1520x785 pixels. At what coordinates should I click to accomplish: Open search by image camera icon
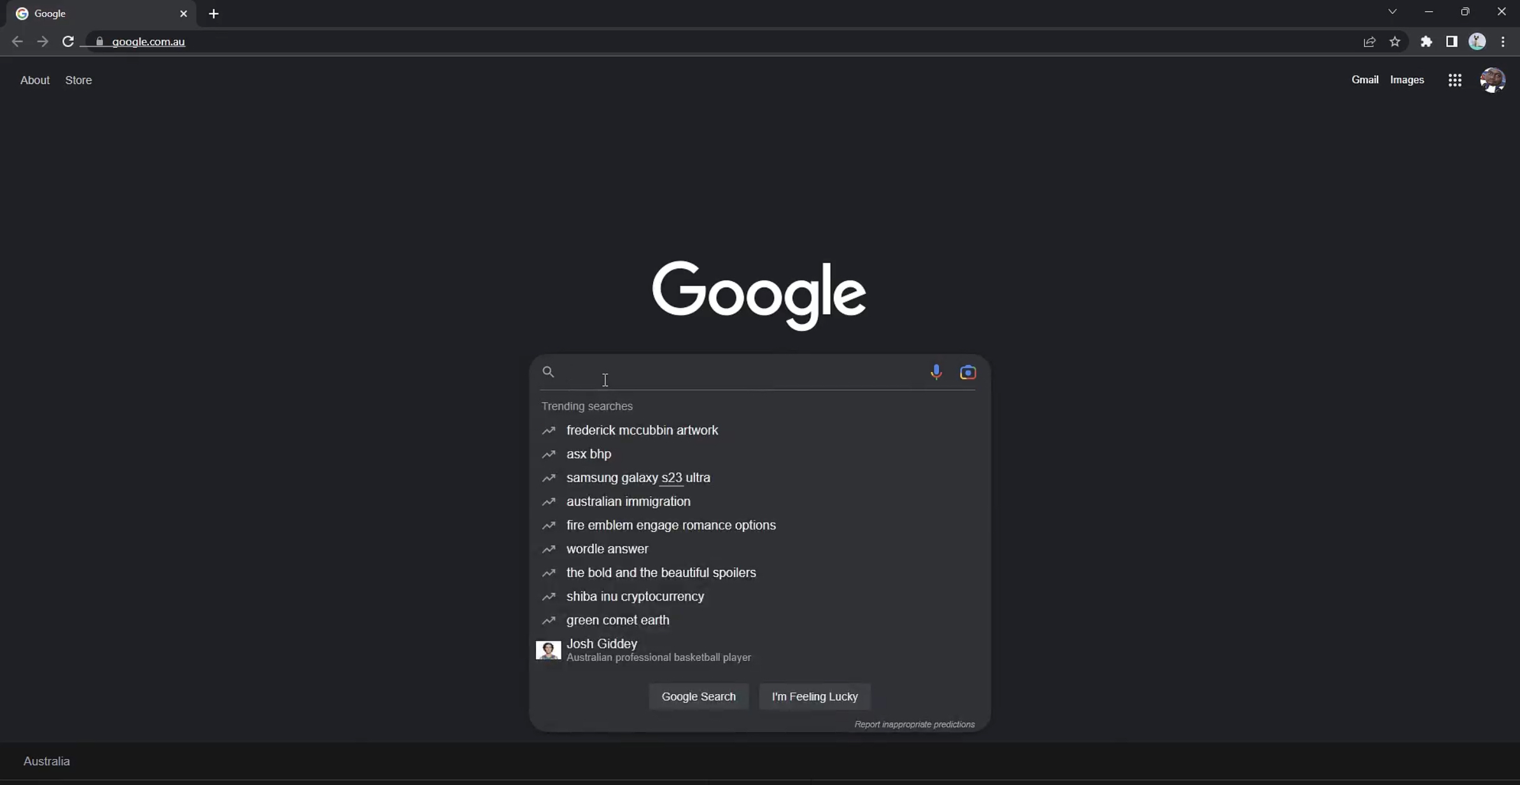(968, 372)
